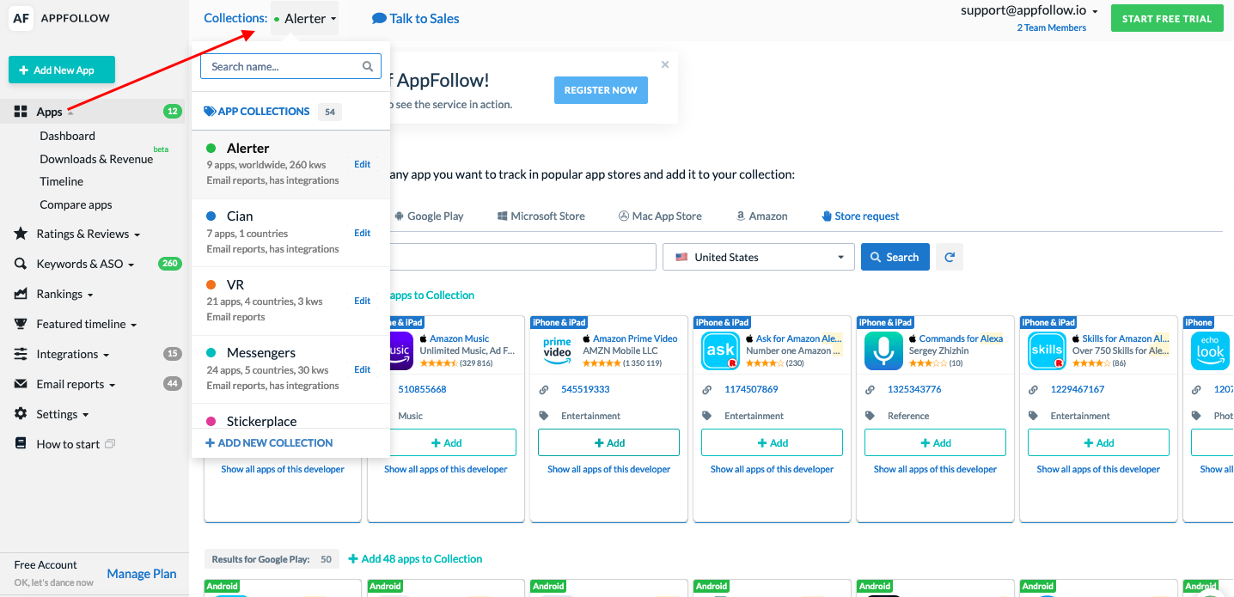
Task: Click the app search text field
Action: [522, 257]
